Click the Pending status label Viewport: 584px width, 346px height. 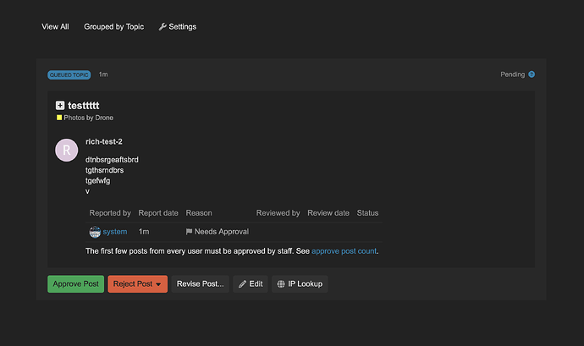tap(513, 74)
